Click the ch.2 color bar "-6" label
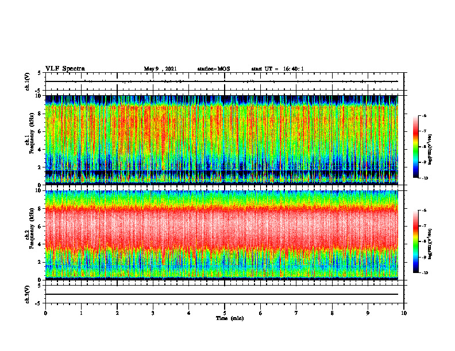The image size is (455, 351). tap(425, 210)
